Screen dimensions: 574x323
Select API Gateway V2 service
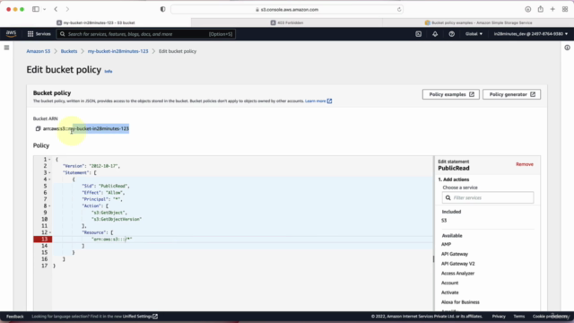tap(457, 264)
